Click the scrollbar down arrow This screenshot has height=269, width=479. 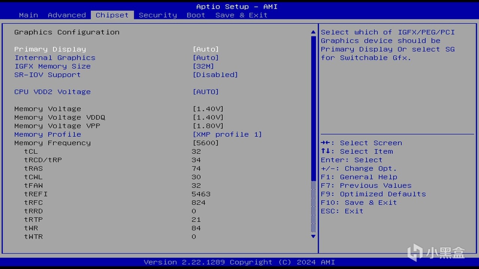tap(313, 236)
